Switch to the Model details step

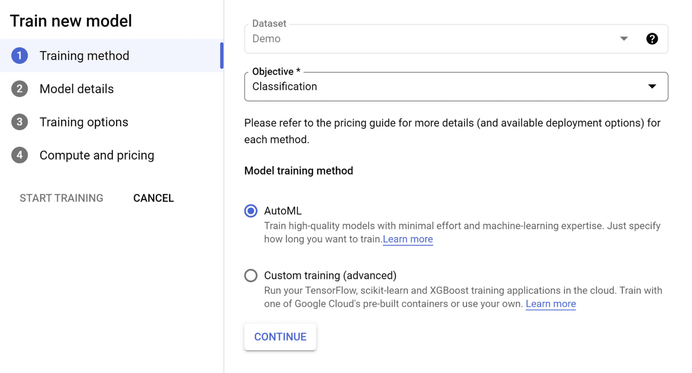tap(76, 89)
